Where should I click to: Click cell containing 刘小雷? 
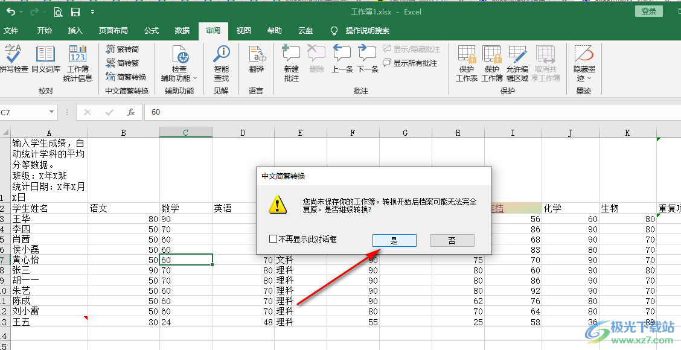49,311
